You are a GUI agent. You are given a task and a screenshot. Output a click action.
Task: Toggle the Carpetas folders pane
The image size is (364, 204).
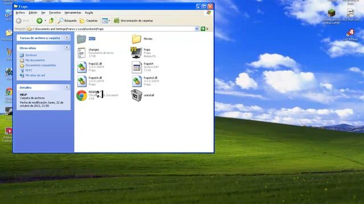coord(89,20)
